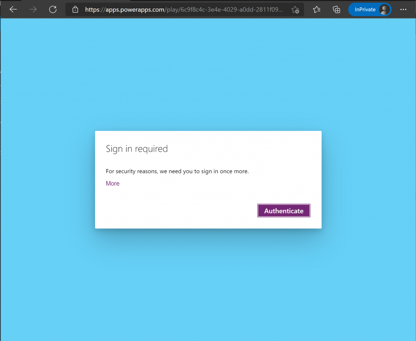
Task: Open Collections in the browser toolbar
Action: pyautogui.click(x=336, y=9)
